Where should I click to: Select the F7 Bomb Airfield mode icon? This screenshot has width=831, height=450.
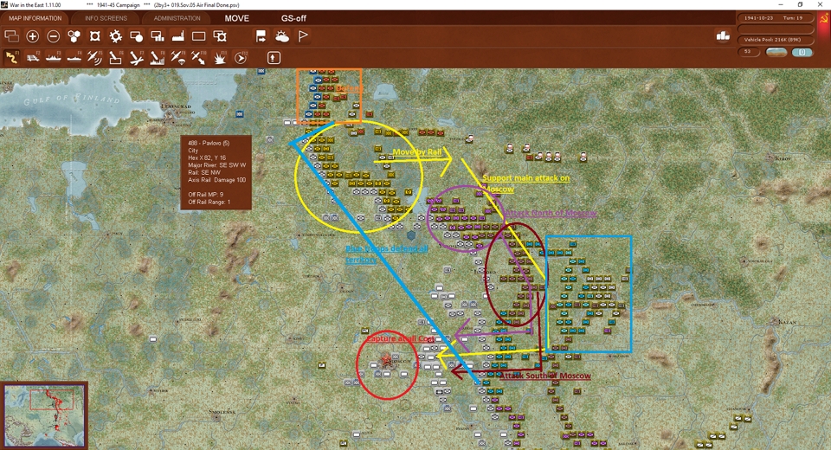pos(137,57)
